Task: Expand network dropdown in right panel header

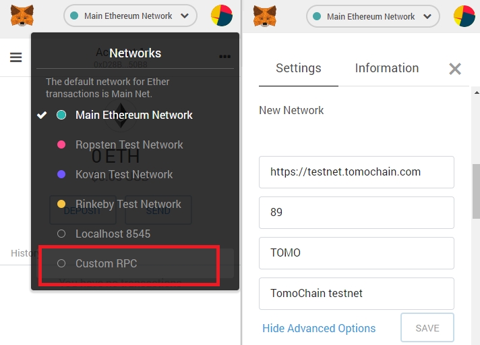Action: pyautogui.click(x=373, y=16)
